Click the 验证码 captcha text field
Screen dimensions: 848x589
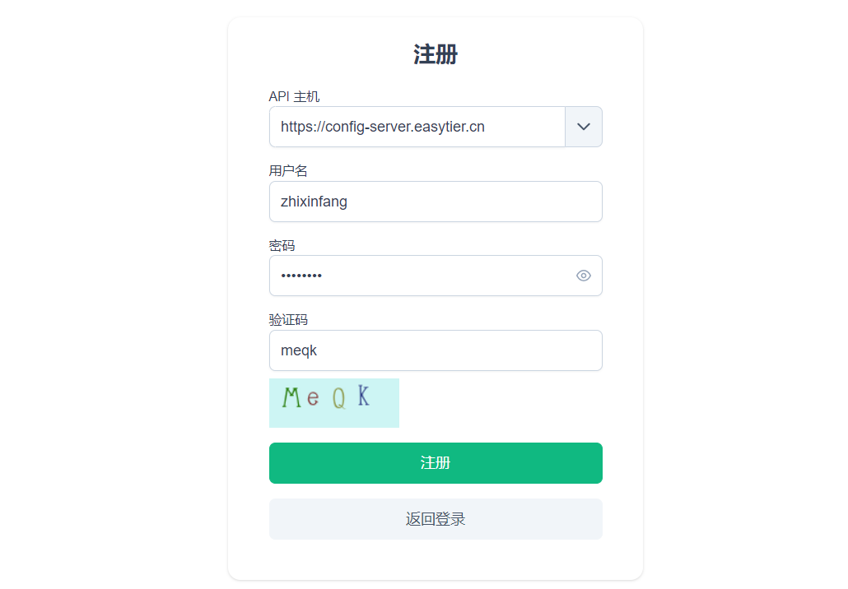click(436, 350)
